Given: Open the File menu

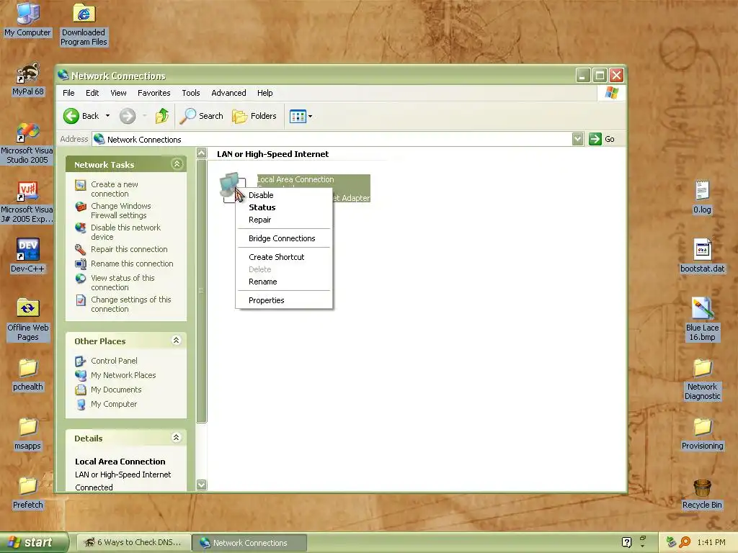Looking at the screenshot, I should 68,93.
